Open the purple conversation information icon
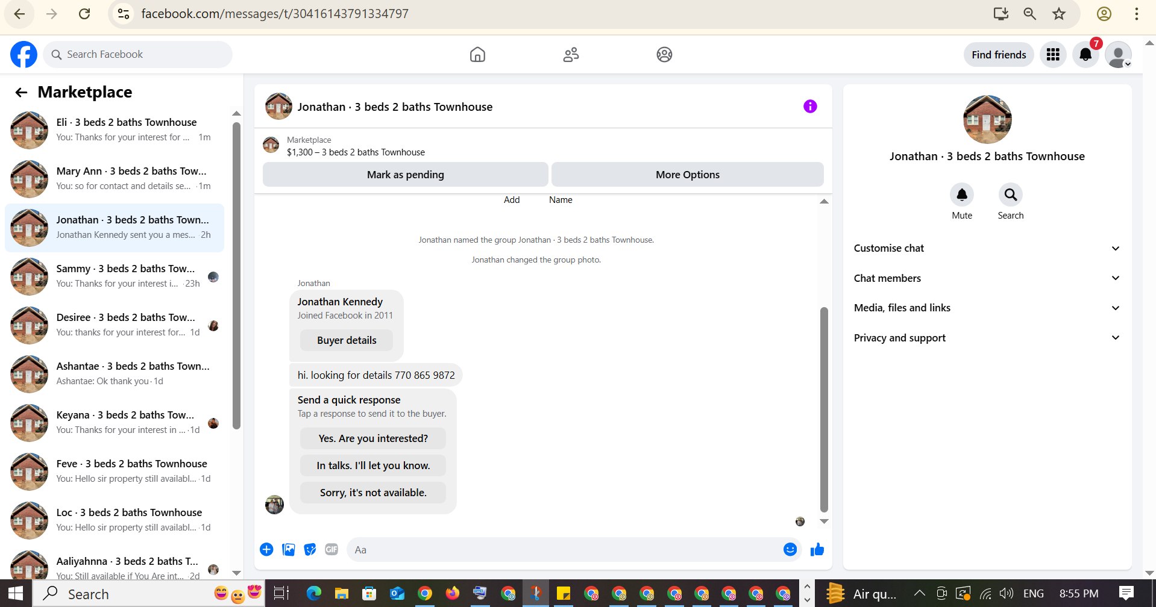Screen dimensions: 1156x607 (x=810, y=107)
